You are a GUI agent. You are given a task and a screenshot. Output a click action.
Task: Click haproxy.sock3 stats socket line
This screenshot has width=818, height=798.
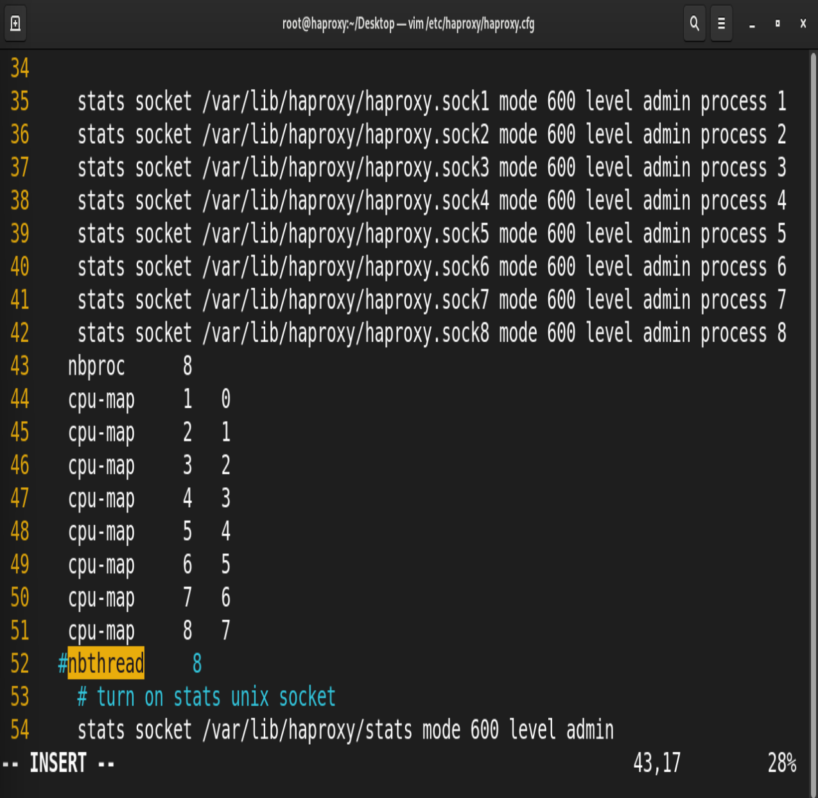432,168
